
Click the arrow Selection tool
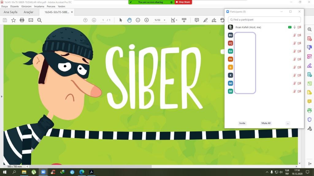pos(121,20)
